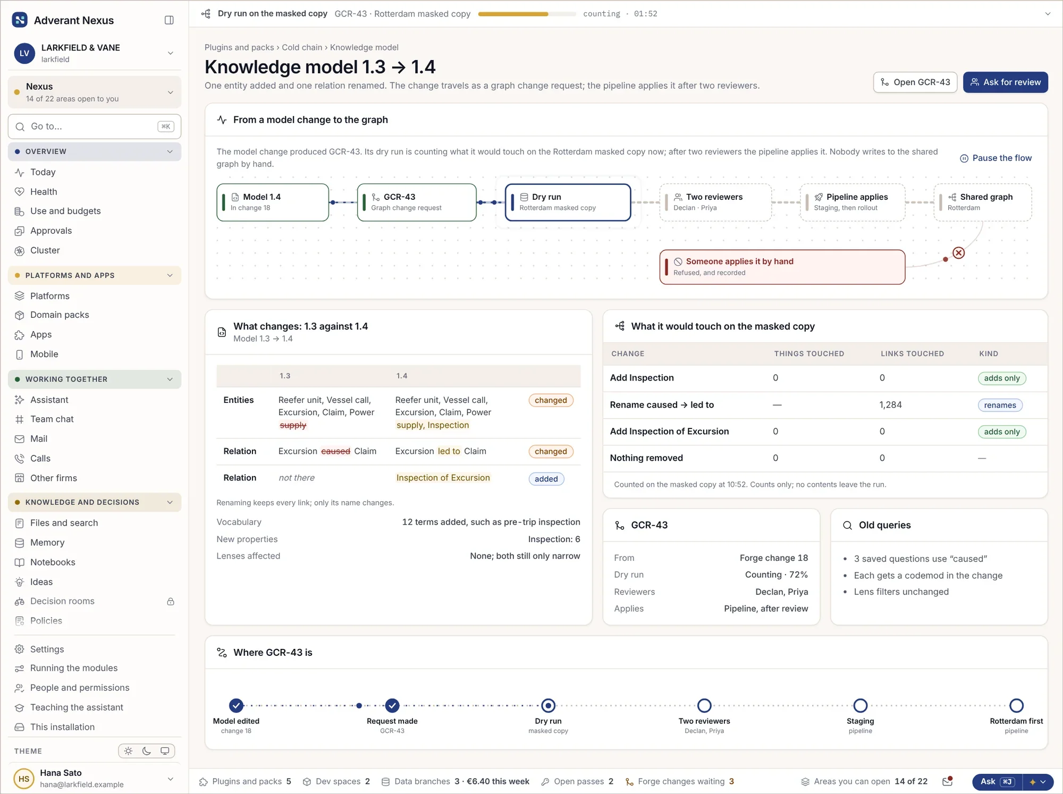Image resolution: width=1063 pixels, height=794 pixels.
Task: Expand the Larkfield & Vane organization switcher
Action: [95, 53]
